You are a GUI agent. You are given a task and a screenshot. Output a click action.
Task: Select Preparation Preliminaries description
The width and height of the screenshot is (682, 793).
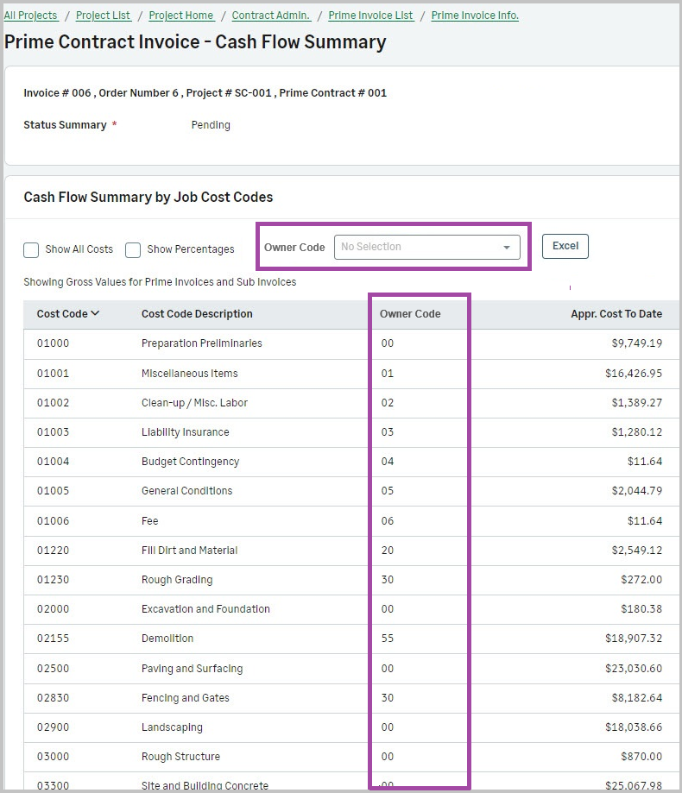[202, 343]
